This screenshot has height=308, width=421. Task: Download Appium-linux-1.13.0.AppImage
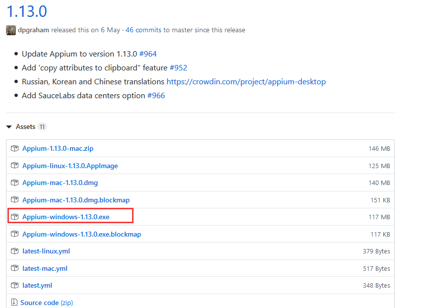point(70,166)
